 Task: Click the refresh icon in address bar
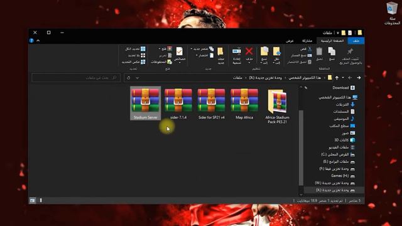coord(128,78)
